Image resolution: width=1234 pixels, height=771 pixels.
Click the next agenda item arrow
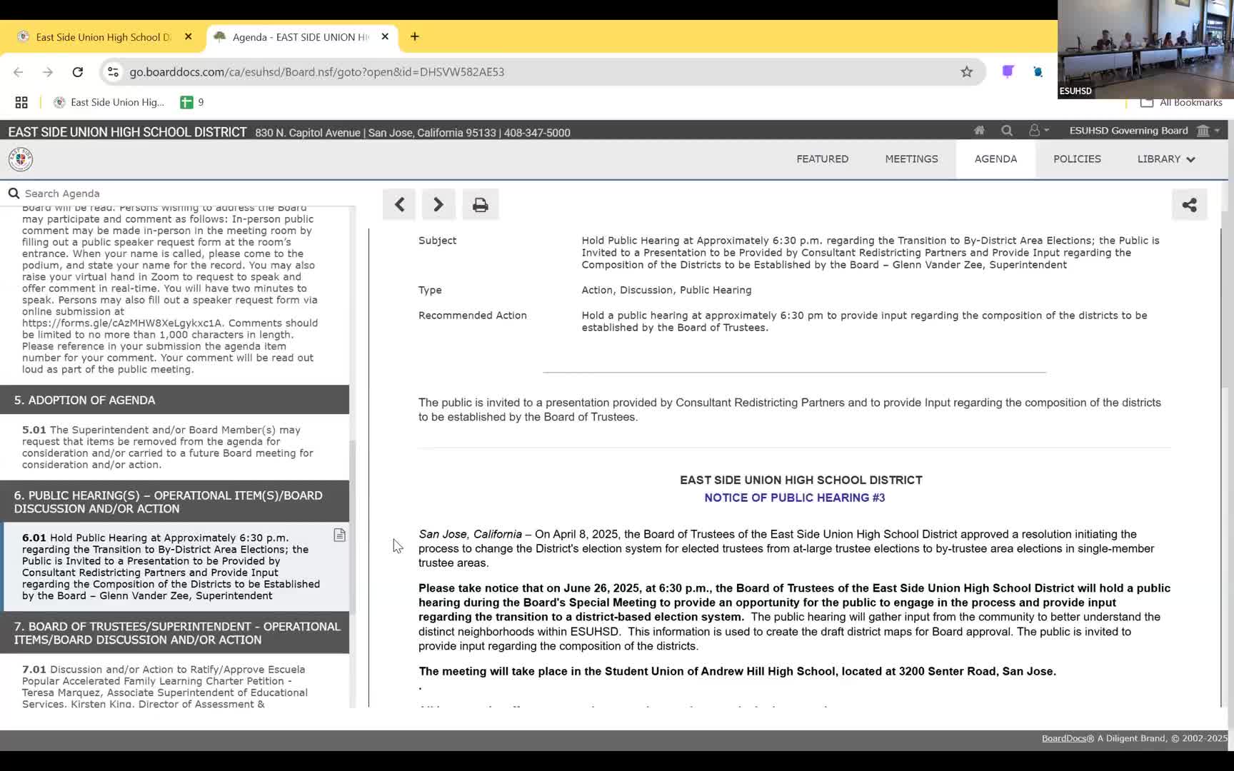(438, 205)
